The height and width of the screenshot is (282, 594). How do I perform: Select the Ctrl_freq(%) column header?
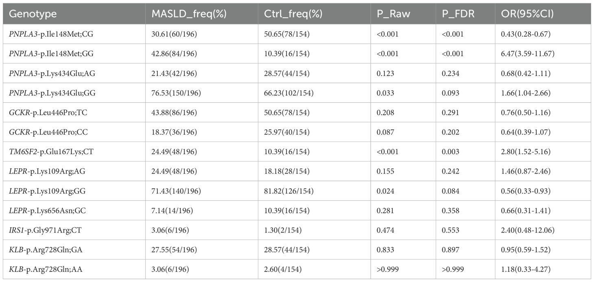click(x=290, y=14)
